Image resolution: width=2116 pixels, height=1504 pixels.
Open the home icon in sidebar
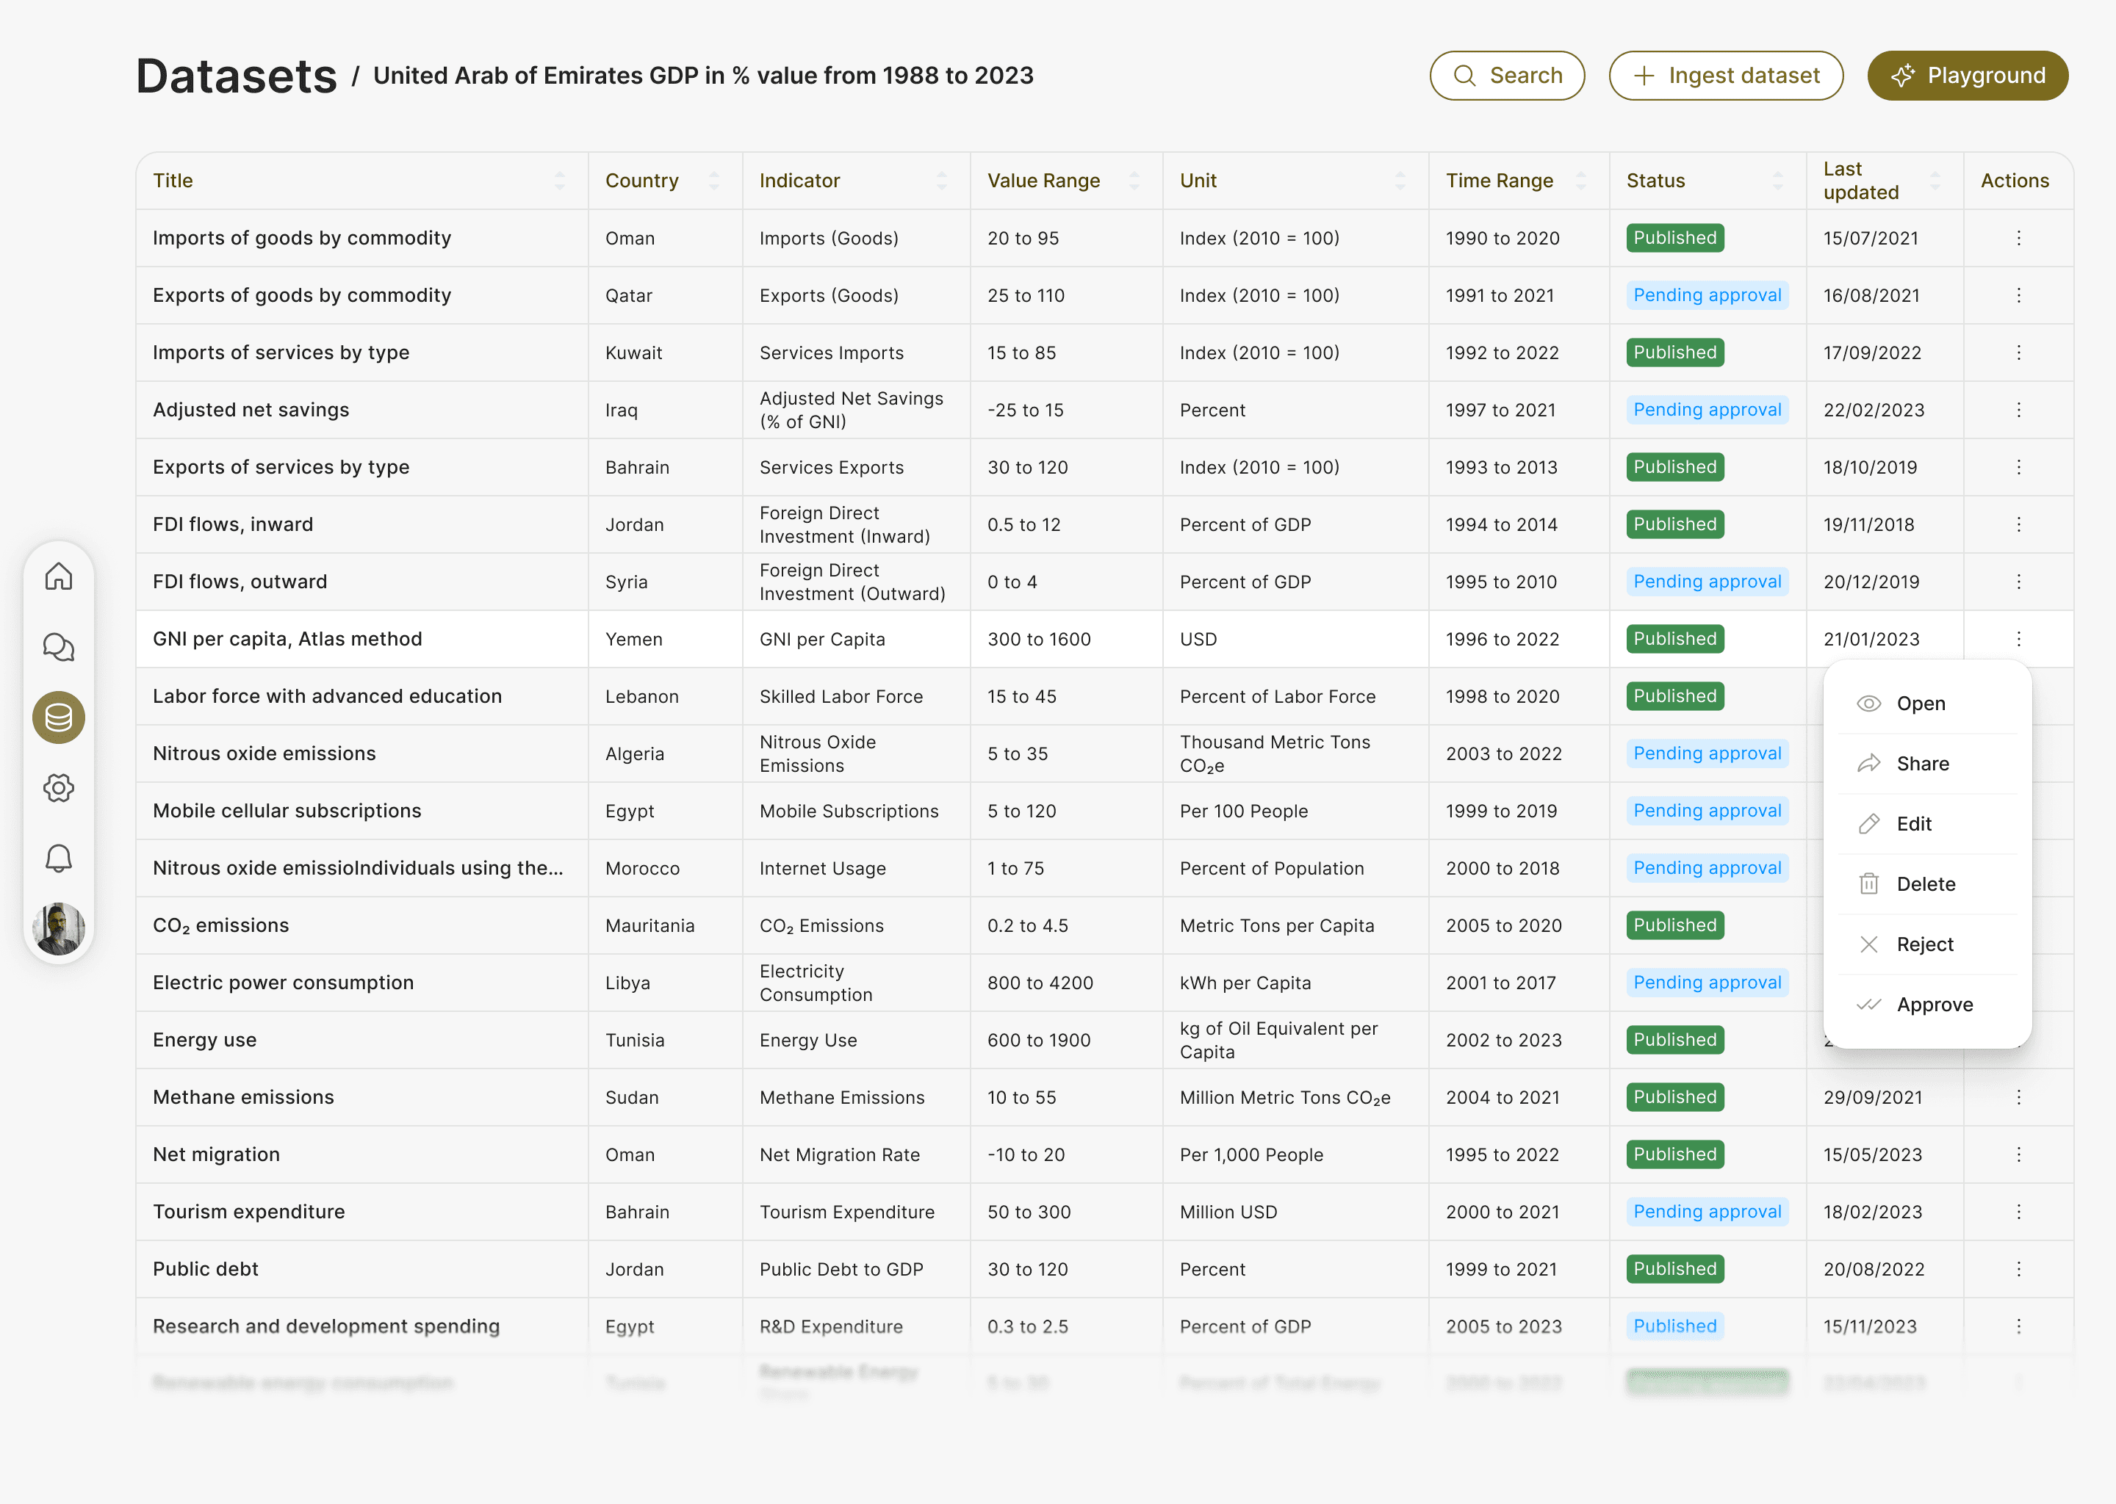pos(58,577)
